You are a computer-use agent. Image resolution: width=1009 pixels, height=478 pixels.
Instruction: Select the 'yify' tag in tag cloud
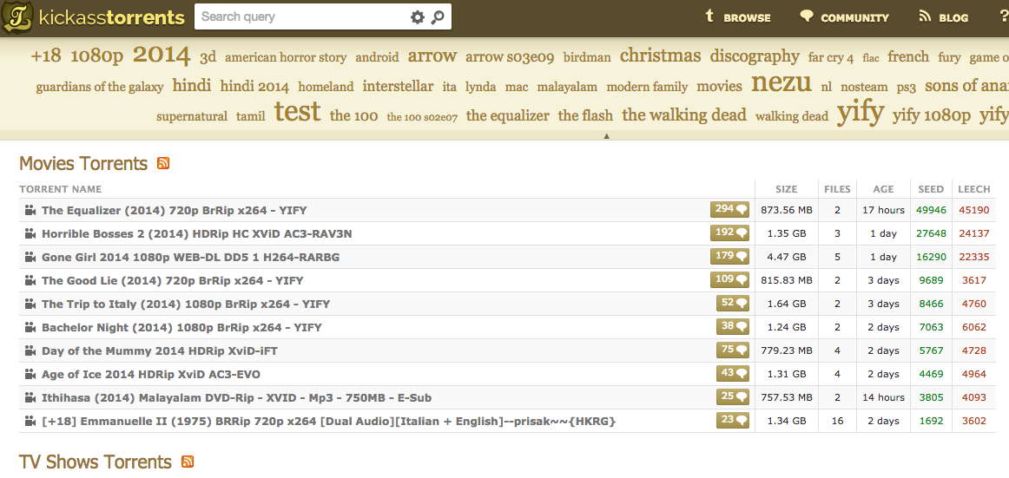(x=860, y=113)
